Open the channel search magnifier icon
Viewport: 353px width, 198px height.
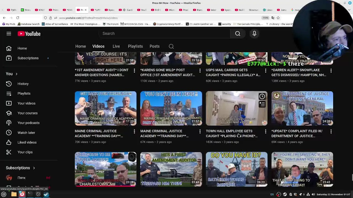click(171, 46)
